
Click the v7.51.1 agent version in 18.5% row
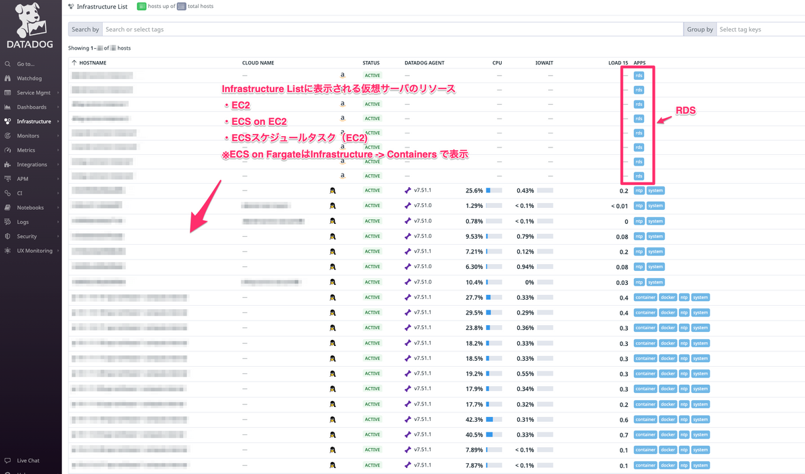tap(423, 359)
